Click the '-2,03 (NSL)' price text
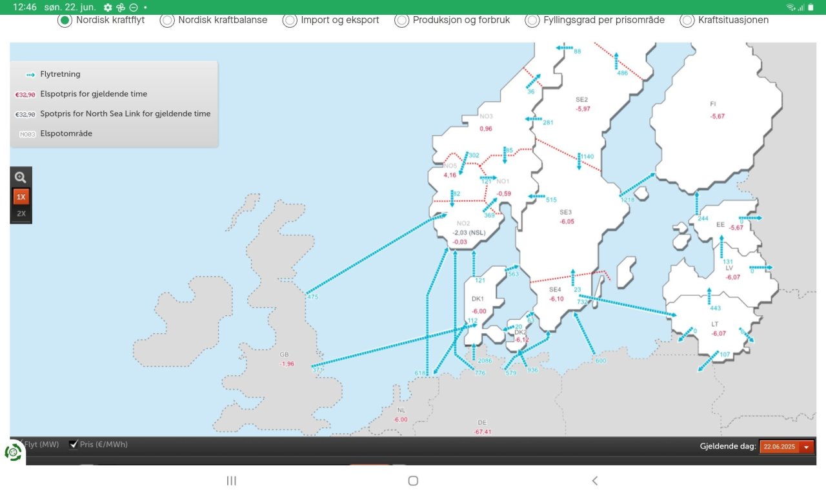 (x=468, y=233)
